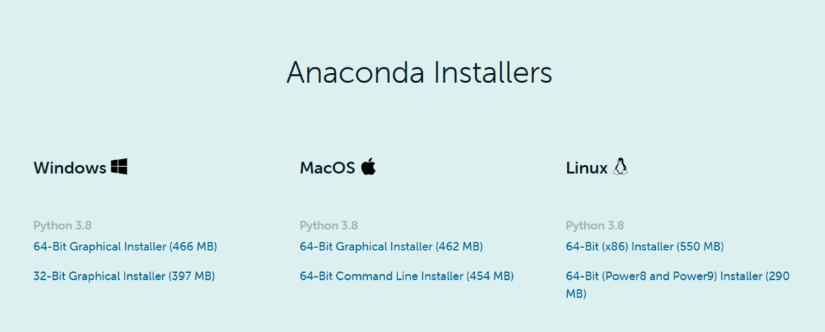Download the Windows 32-Bit Graphical Installer
Image resolution: width=825 pixels, height=332 pixels.
[124, 276]
